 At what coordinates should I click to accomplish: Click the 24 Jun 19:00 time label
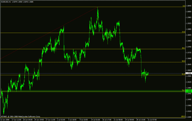tap(39, 120)
